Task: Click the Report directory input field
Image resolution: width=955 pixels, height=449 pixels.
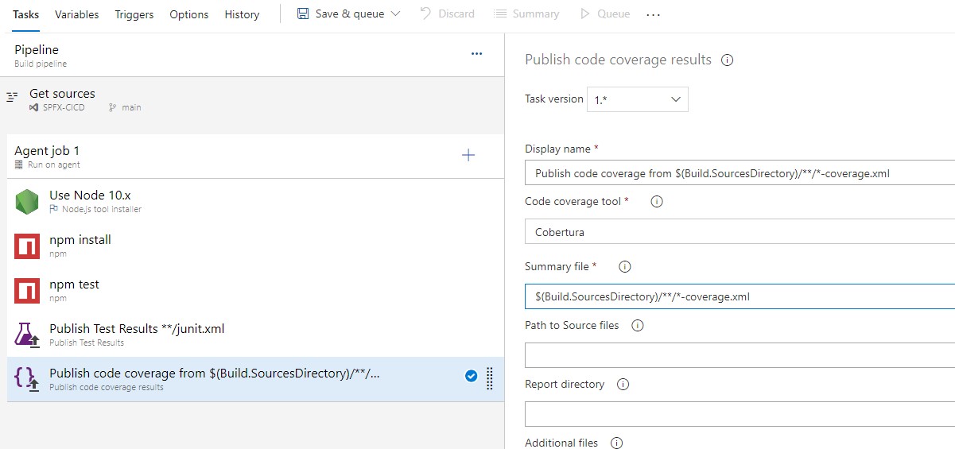Action: click(740, 414)
